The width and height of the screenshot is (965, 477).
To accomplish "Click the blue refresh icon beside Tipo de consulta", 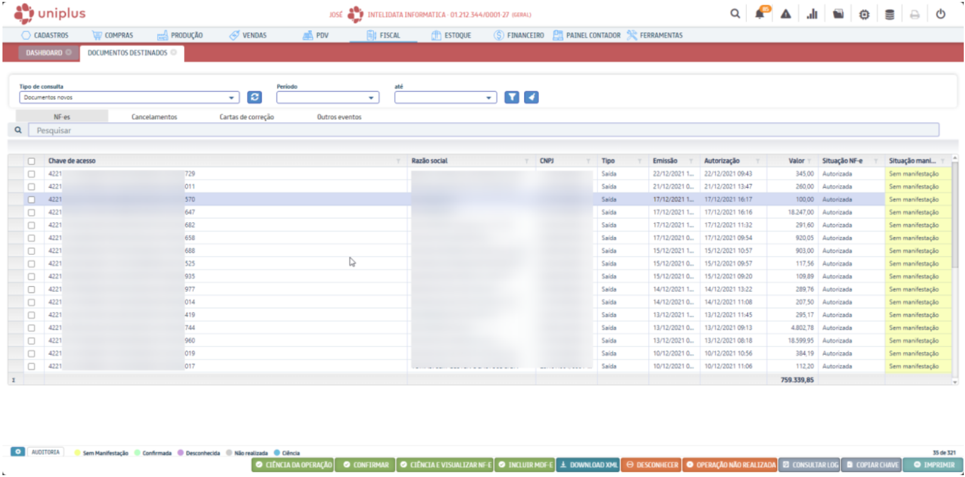I will [x=254, y=97].
